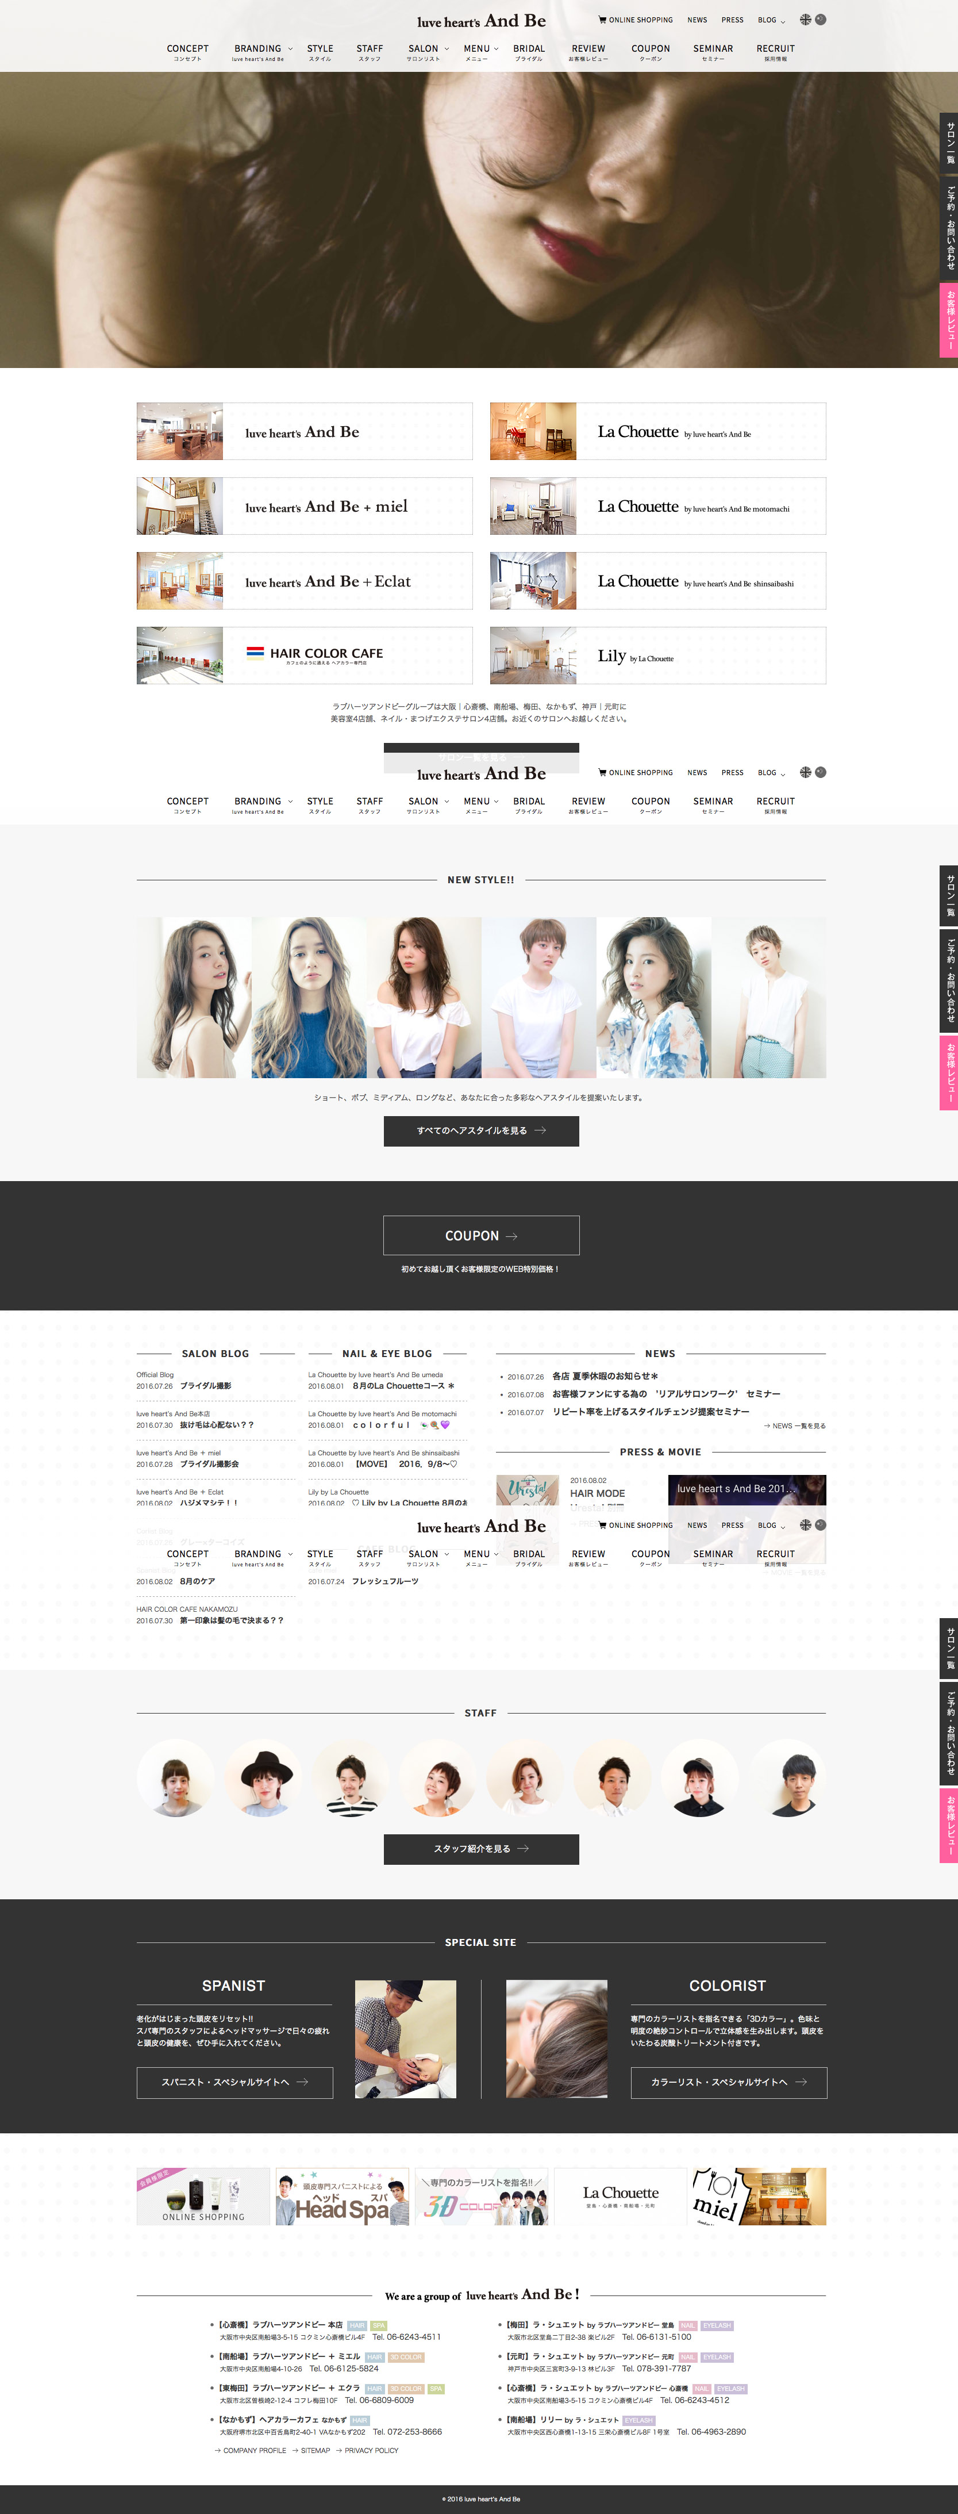
Task: Select SEMINAR in the topmost navigation bar
Action: tap(712, 49)
